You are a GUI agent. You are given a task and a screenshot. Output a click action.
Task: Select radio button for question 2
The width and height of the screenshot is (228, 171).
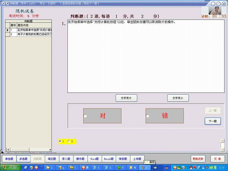[x=69, y=141]
